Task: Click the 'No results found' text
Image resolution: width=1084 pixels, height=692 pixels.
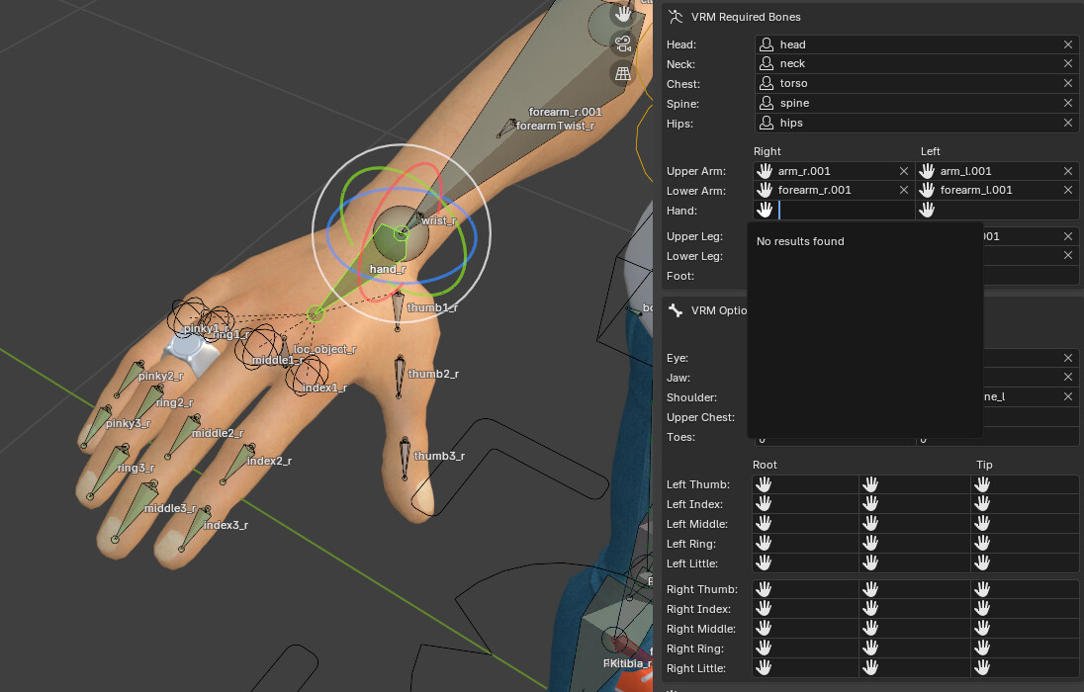Action: coord(800,241)
